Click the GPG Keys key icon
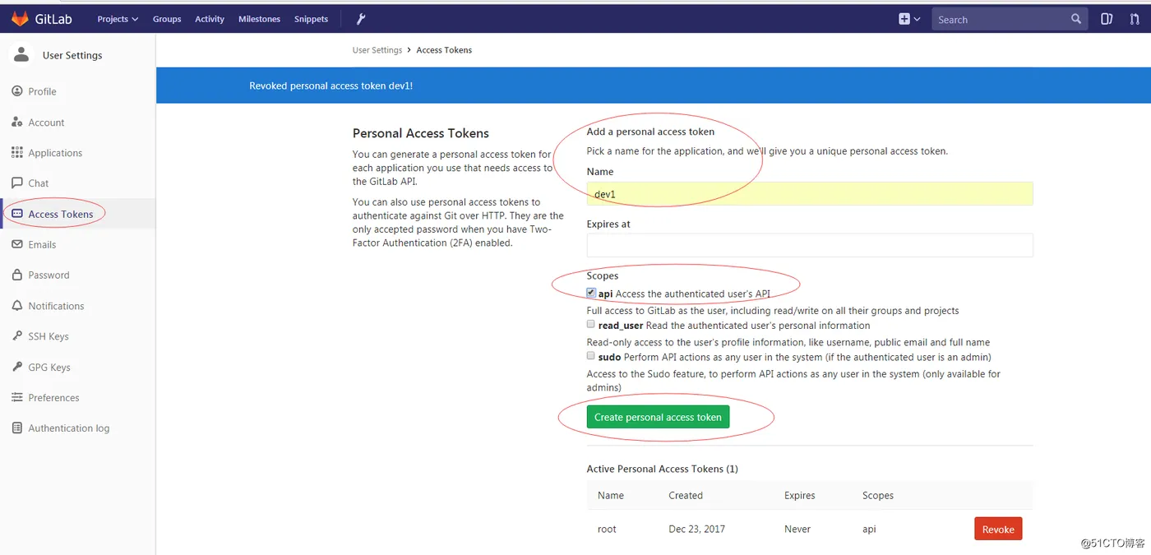 coord(16,367)
